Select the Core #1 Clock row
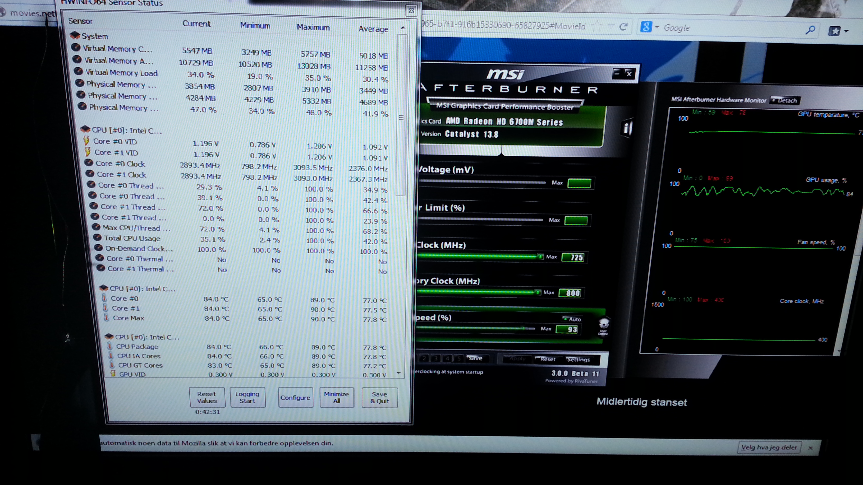Viewport: 863px width, 485px height. [x=237, y=176]
